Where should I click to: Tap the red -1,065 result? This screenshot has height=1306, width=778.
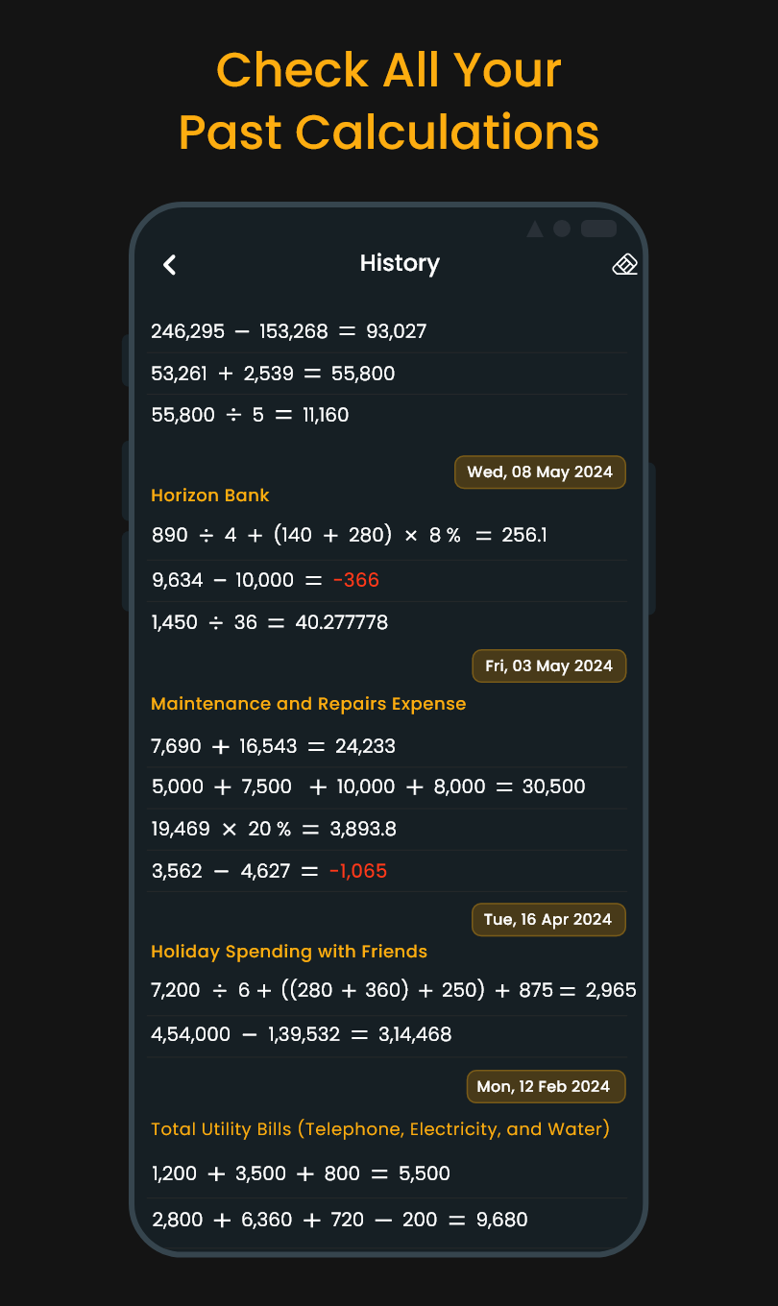358,871
